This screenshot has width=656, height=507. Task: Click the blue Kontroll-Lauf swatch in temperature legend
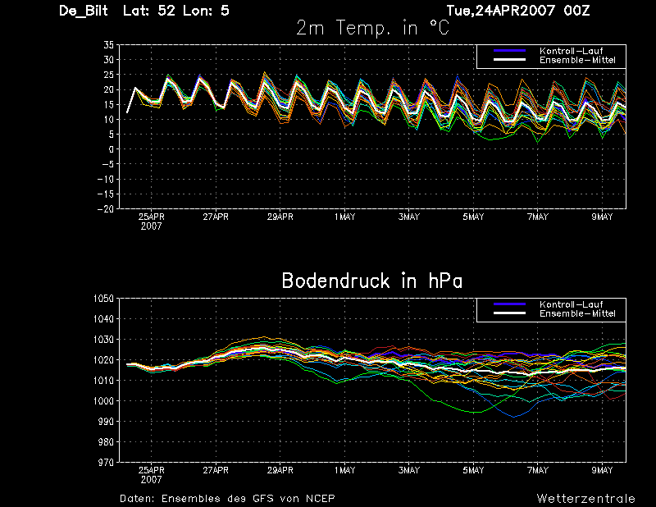click(509, 51)
